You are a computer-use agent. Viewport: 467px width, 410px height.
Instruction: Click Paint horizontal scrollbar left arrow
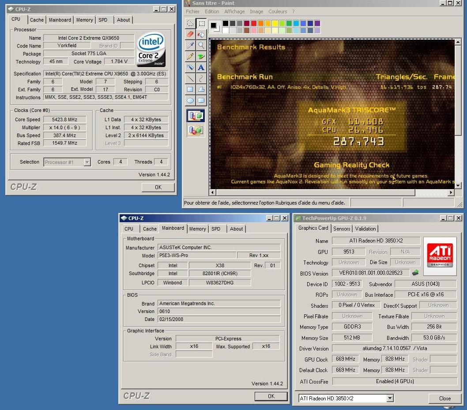[212, 193]
